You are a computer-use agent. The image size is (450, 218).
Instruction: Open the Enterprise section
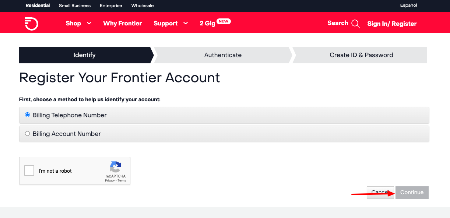coord(111,6)
